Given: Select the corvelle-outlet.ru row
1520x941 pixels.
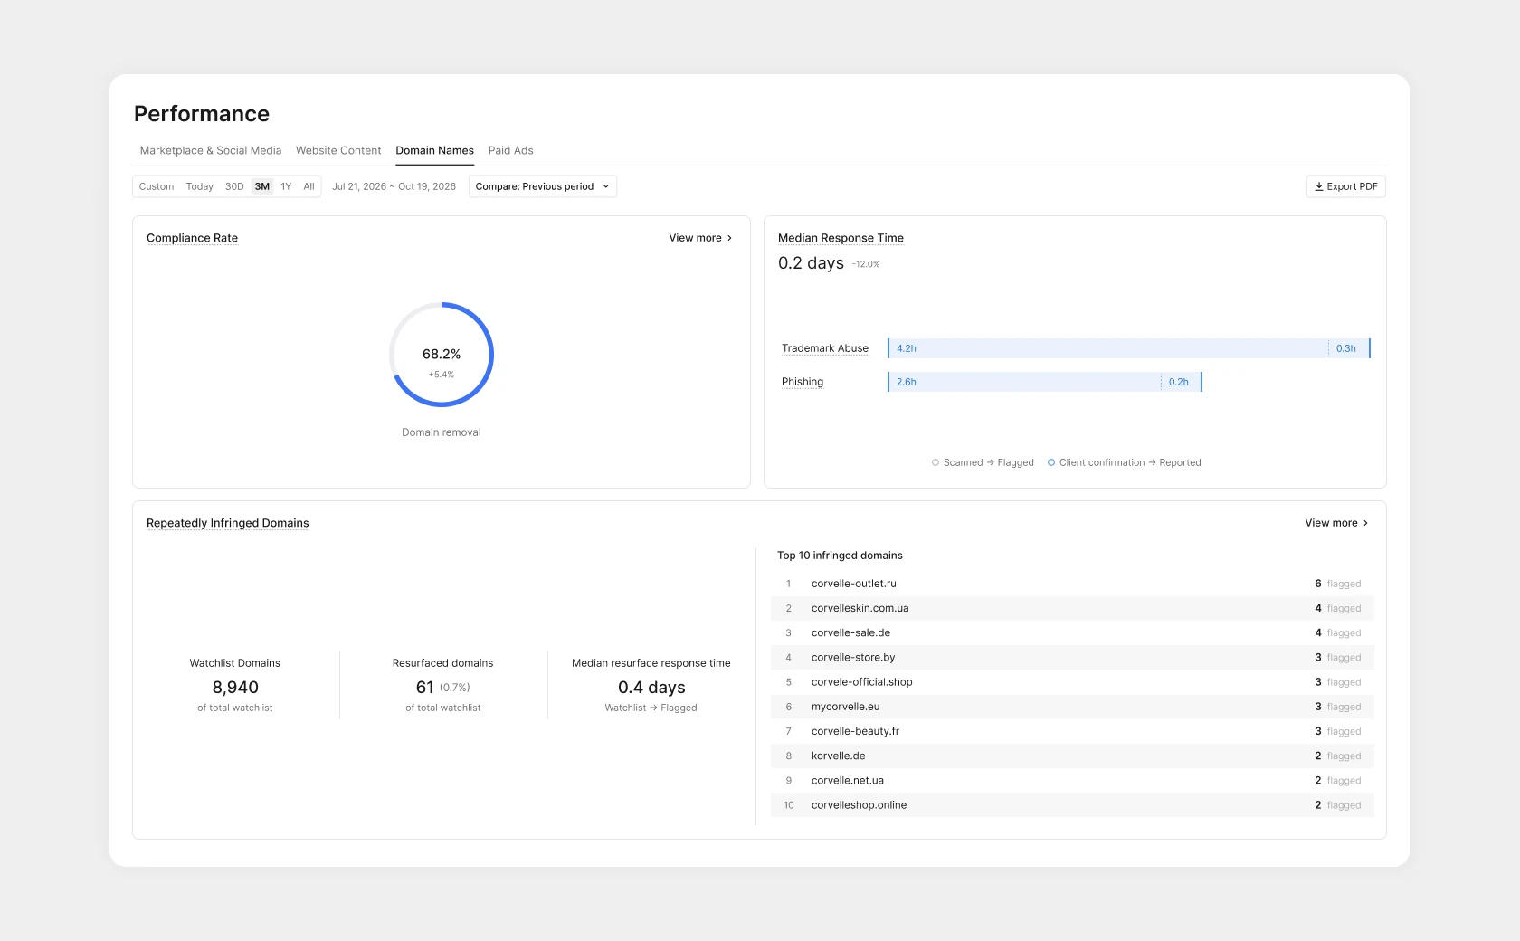Looking at the screenshot, I should [1072, 584].
